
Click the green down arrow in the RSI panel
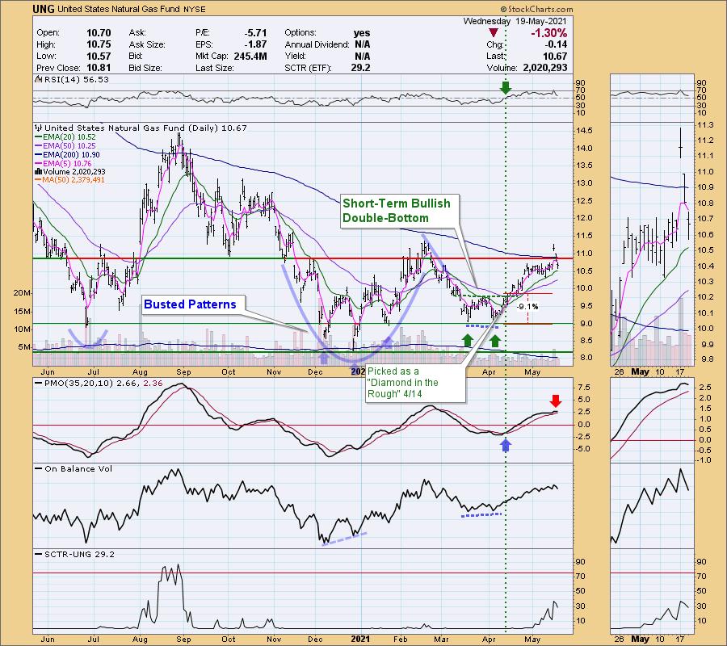pyautogui.click(x=506, y=87)
